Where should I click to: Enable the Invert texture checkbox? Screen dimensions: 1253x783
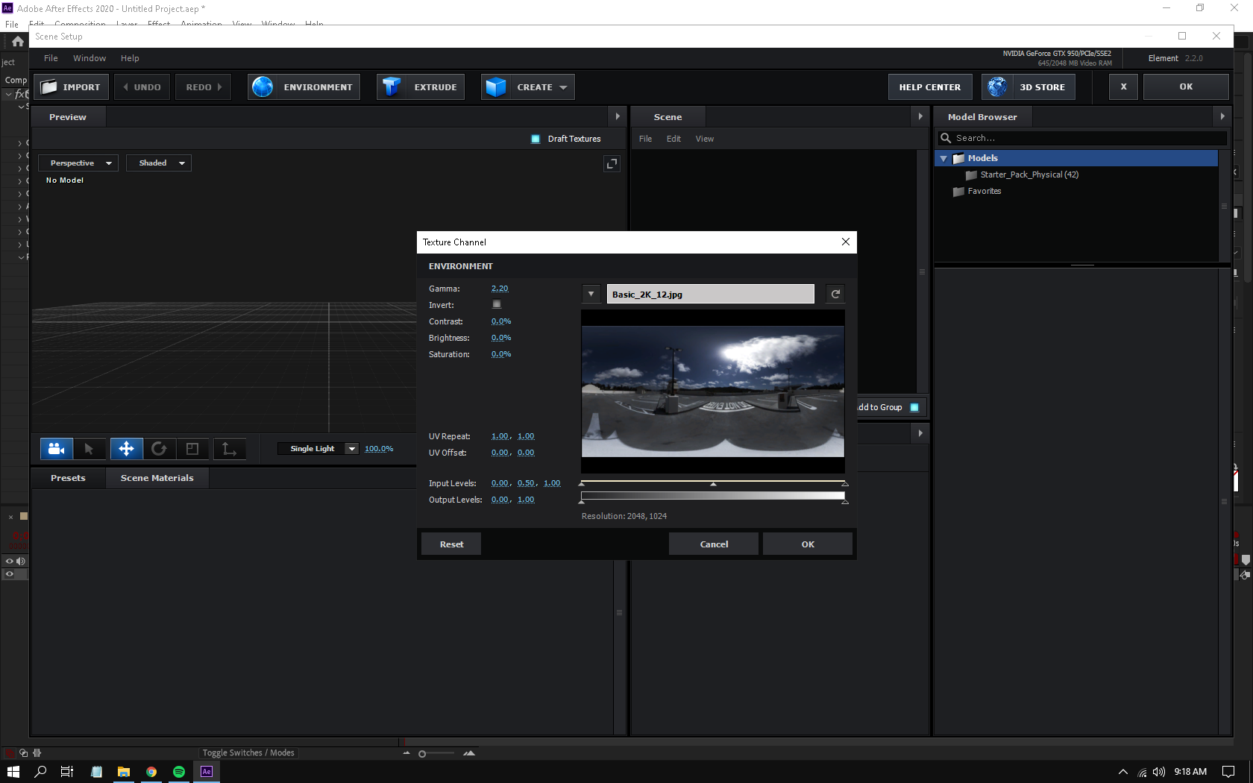click(x=497, y=304)
